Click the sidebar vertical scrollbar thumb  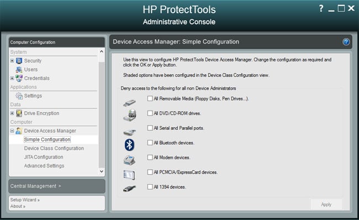click(x=102, y=115)
